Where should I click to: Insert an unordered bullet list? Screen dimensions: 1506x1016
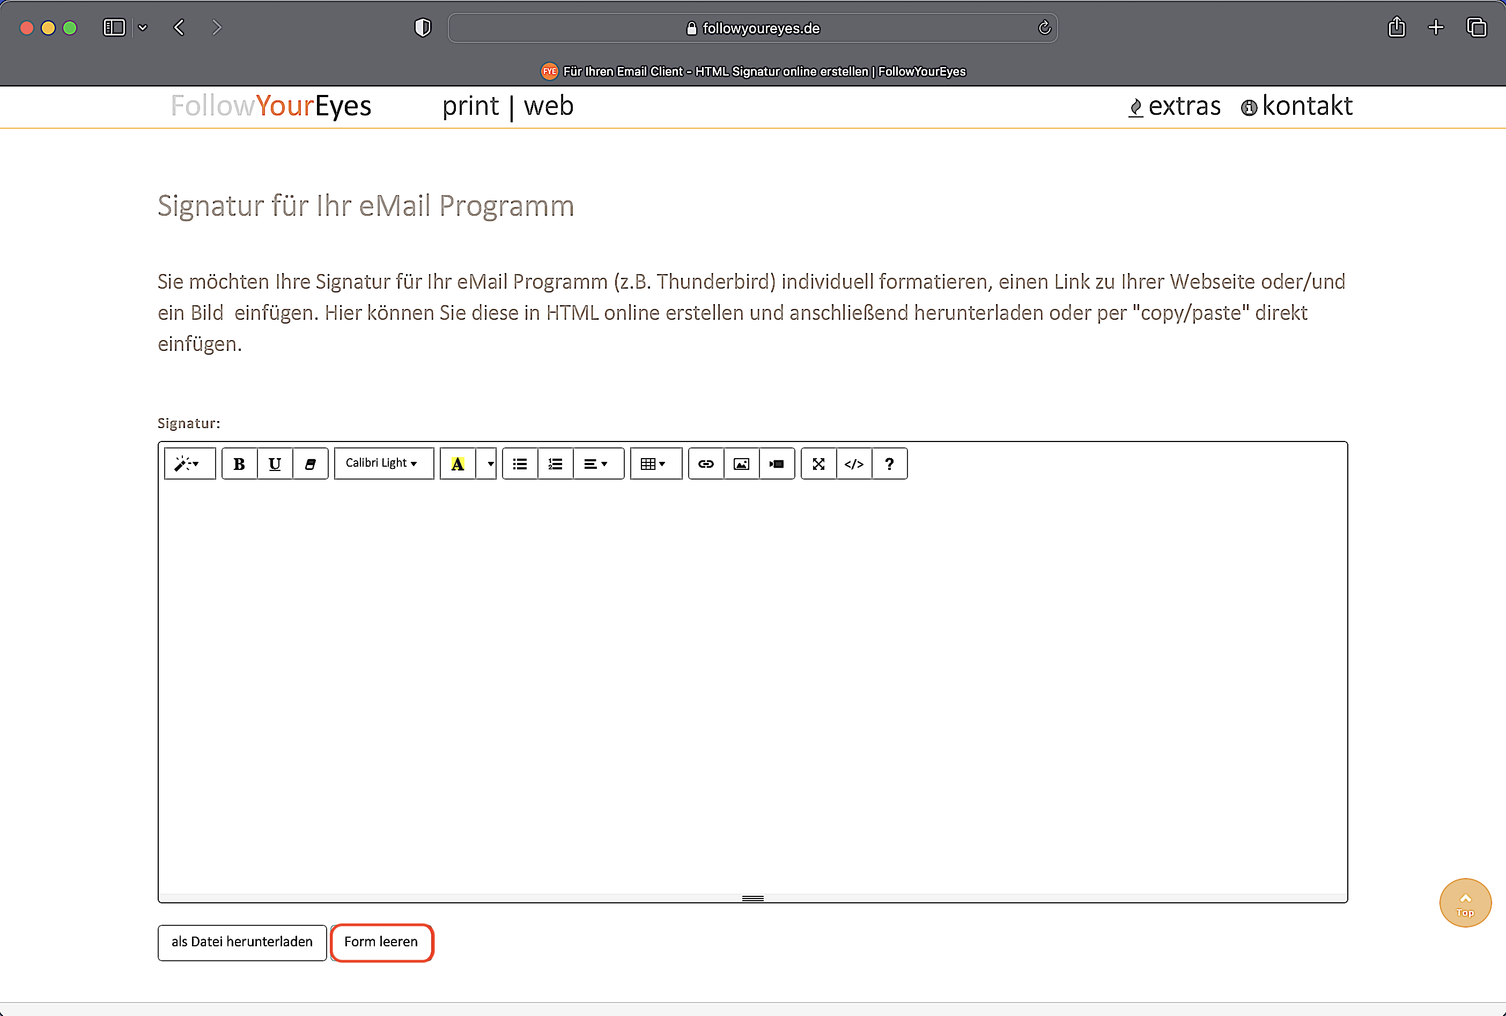[x=520, y=464]
